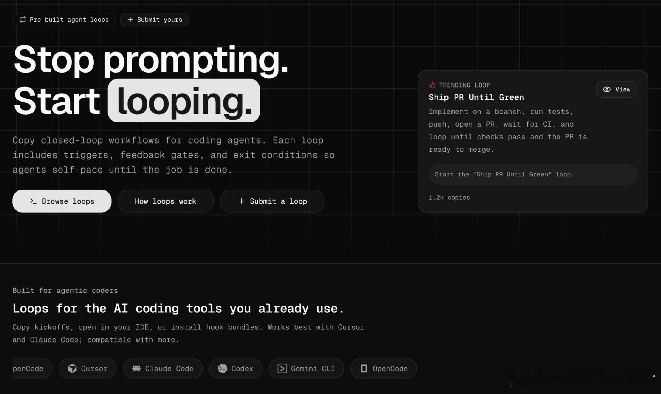
Task: Click the plus icon in Submit yours
Action: 130,20
